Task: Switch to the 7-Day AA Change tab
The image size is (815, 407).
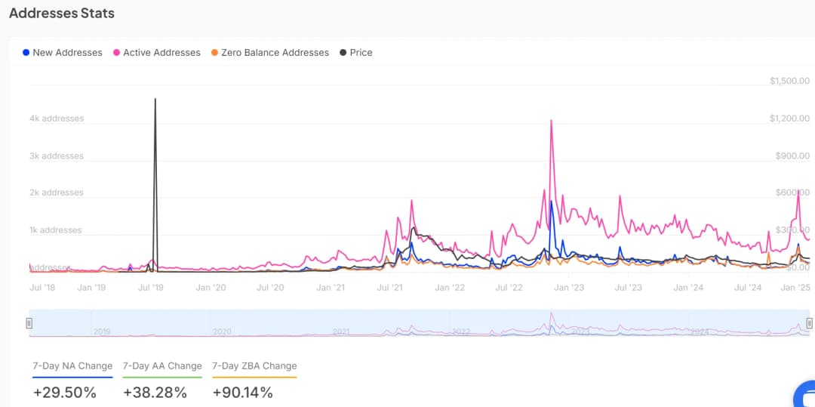Action: tap(162, 366)
